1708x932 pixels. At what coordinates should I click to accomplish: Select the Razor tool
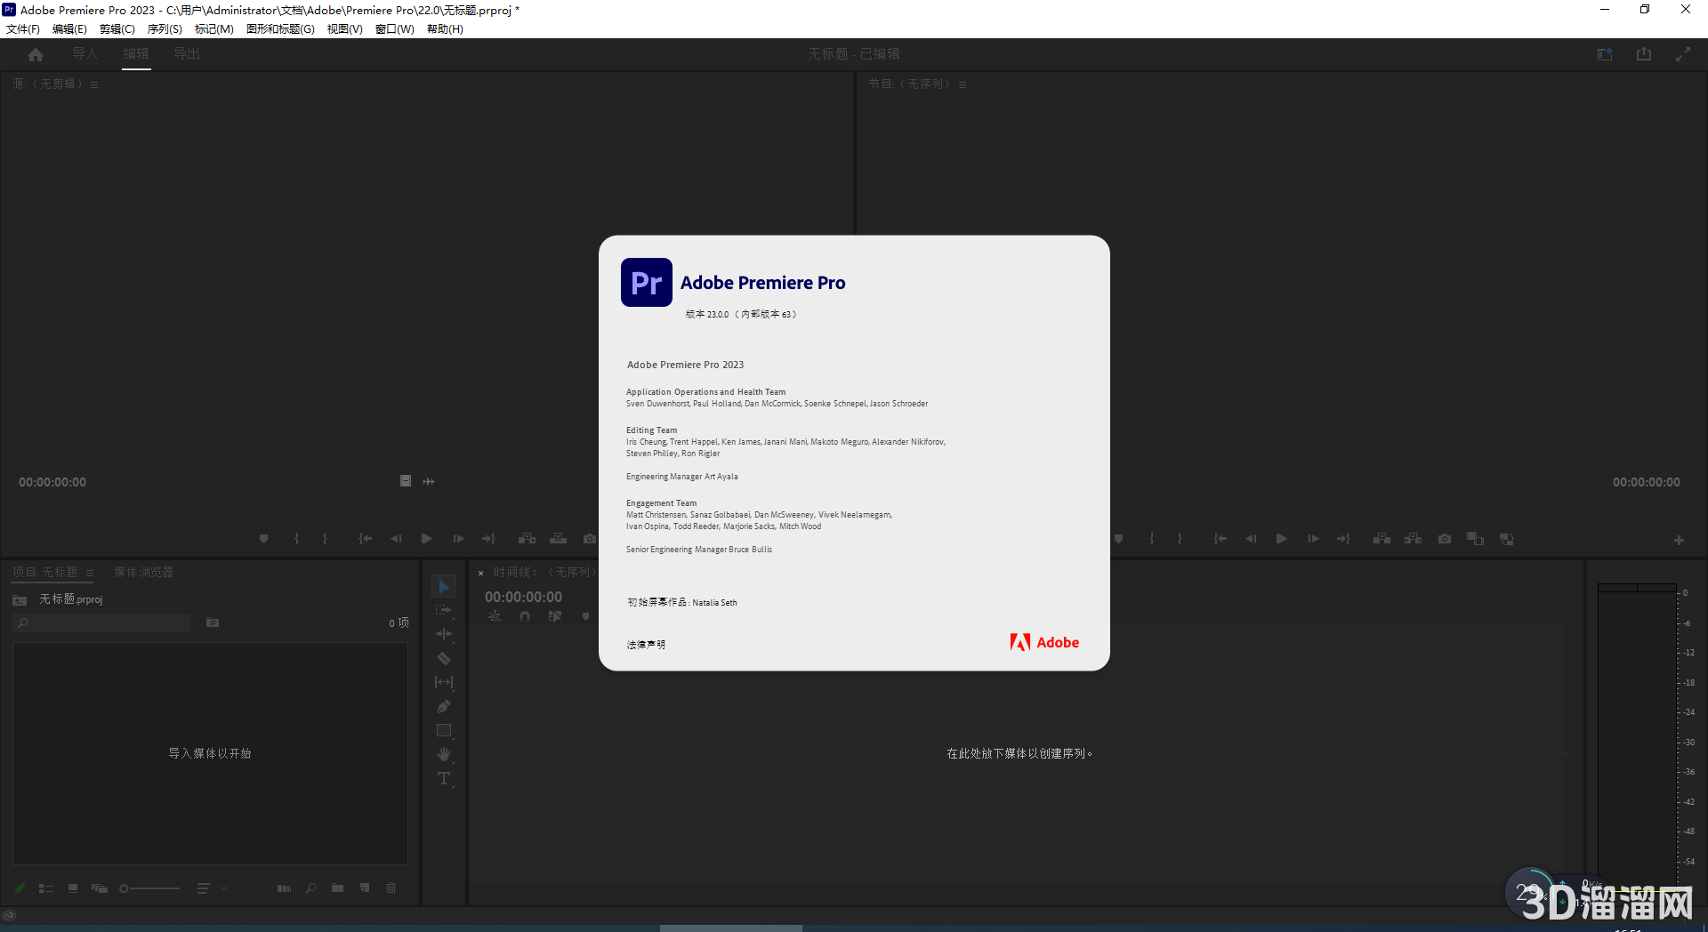pyautogui.click(x=444, y=658)
